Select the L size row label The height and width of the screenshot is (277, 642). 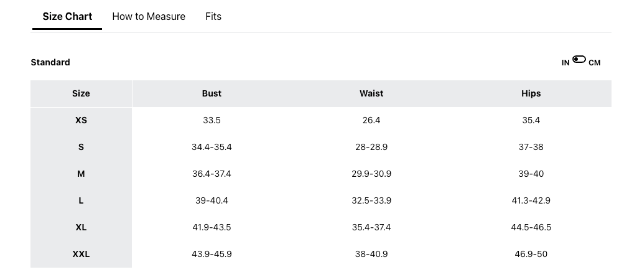tap(81, 200)
